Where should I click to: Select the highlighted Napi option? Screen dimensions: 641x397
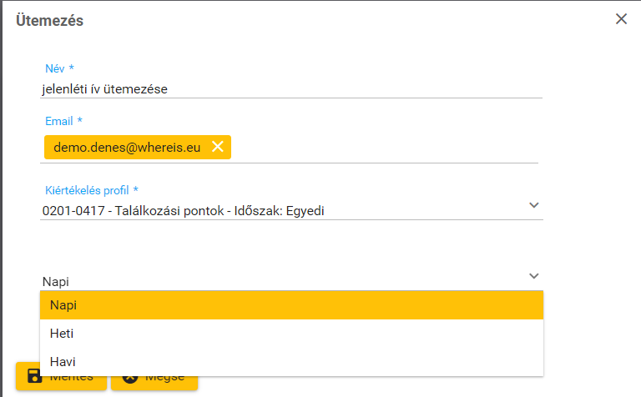pyautogui.click(x=291, y=305)
